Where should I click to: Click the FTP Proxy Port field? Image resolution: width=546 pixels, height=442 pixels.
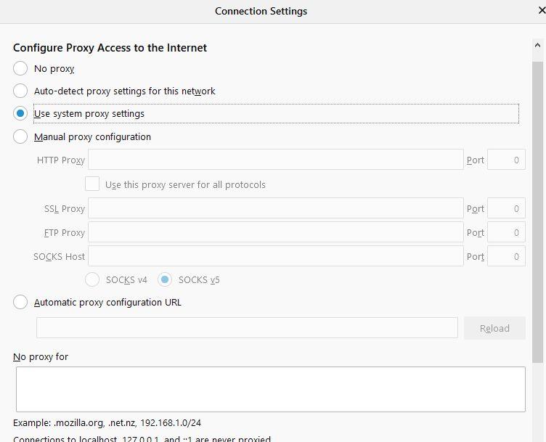tap(506, 232)
